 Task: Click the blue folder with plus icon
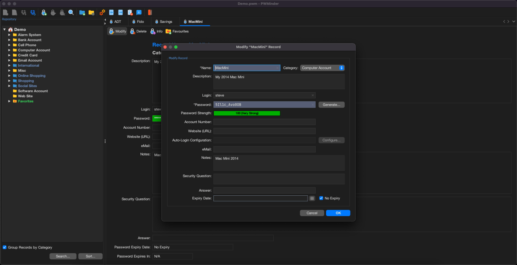pyautogui.click(x=82, y=13)
